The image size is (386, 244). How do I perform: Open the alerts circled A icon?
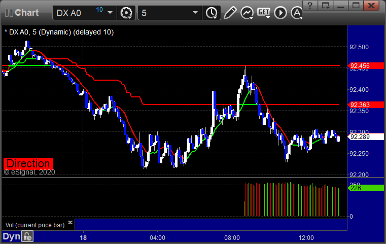pos(297,13)
